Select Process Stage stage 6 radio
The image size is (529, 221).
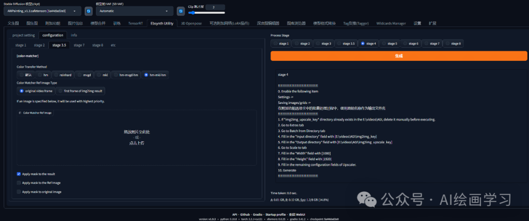pos(410,44)
